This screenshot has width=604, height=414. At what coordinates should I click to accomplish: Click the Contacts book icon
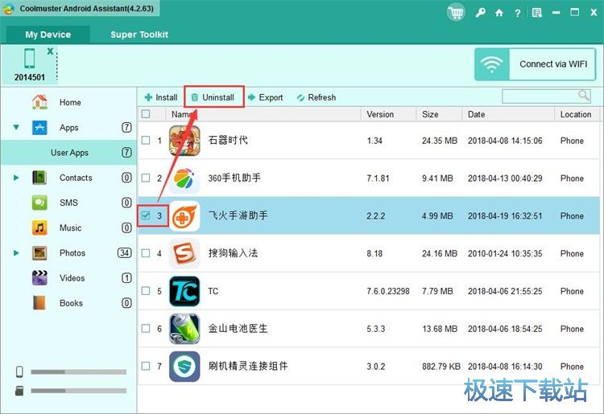(x=39, y=178)
